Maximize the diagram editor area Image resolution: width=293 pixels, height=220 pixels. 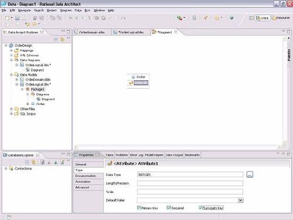pyautogui.click(x=288, y=32)
